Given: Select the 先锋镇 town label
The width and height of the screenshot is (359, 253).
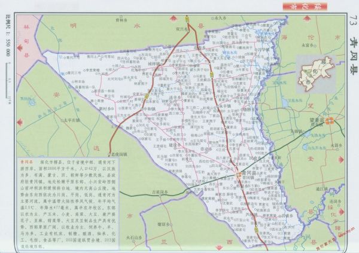Looking at the screenshot, I should 297,132.
